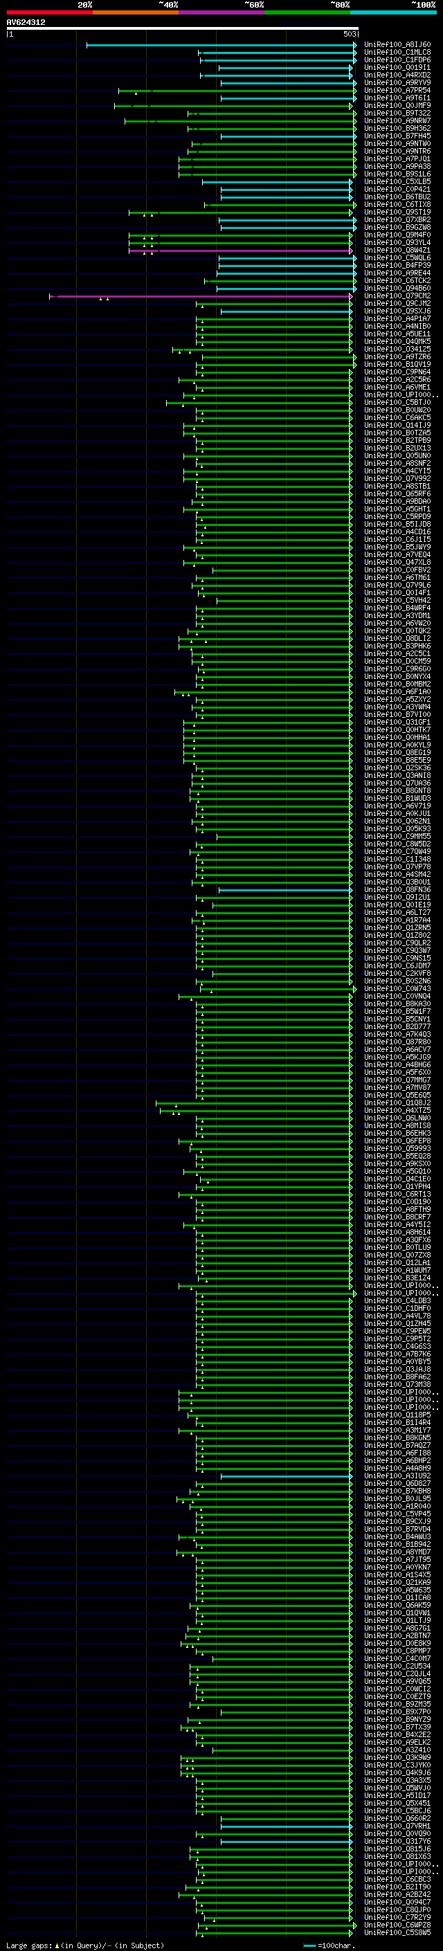Viewport: 443px width, 1951px height.
Task: Open hit UniRef100_Q7XBR2
Action: click(x=397, y=219)
